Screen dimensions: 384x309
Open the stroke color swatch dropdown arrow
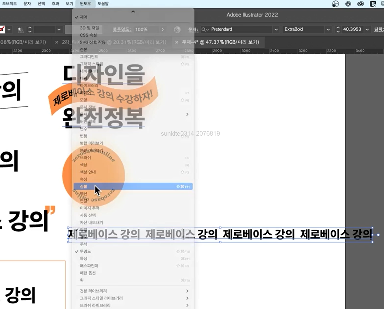tap(9, 29)
